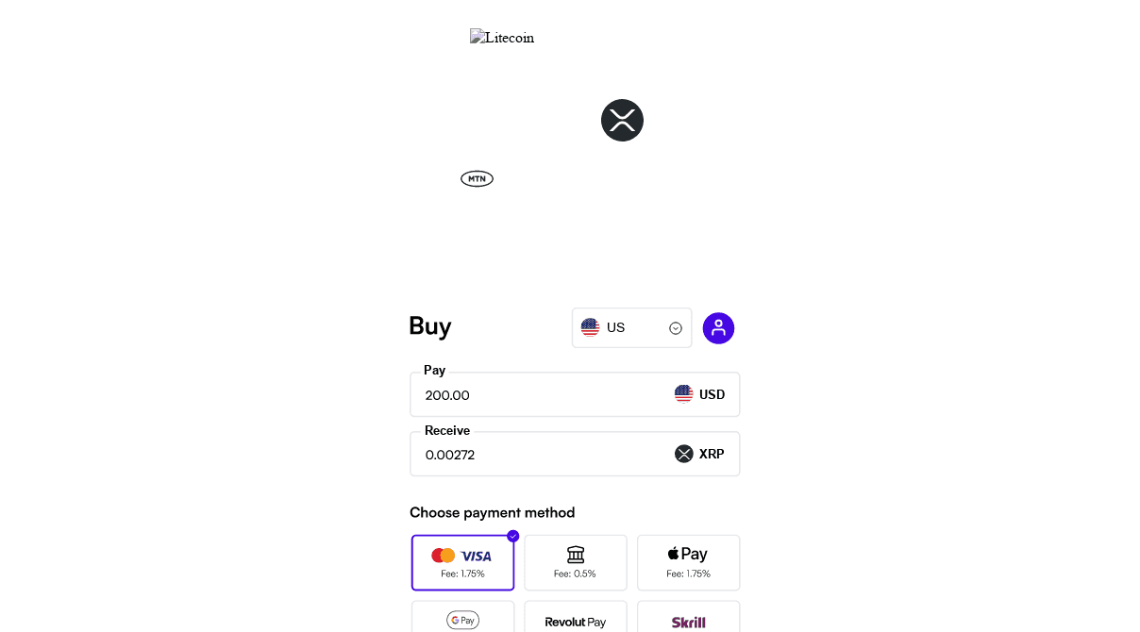This screenshot has height=632, width=1140.
Task: Click the US flag in country selector
Action: 591,327
